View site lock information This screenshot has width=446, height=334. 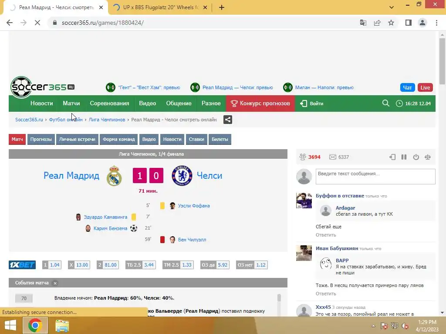(x=55, y=23)
